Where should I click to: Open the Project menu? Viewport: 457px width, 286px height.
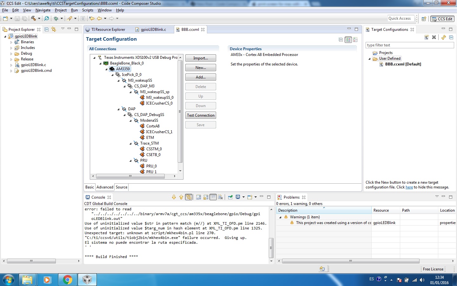[61, 10]
